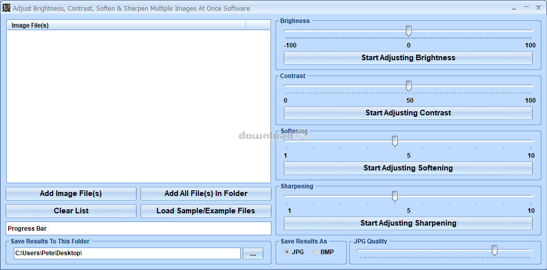Viewport: 547px width, 270px height.
Task: Click Add All File(s) In Folder
Action: [206, 194]
